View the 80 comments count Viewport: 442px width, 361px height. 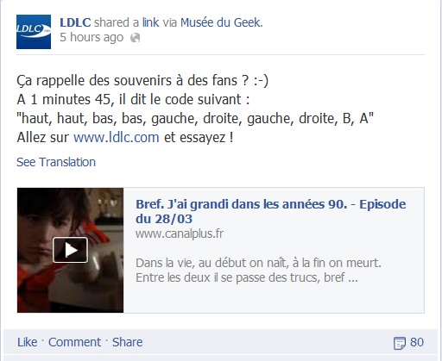coord(417,342)
